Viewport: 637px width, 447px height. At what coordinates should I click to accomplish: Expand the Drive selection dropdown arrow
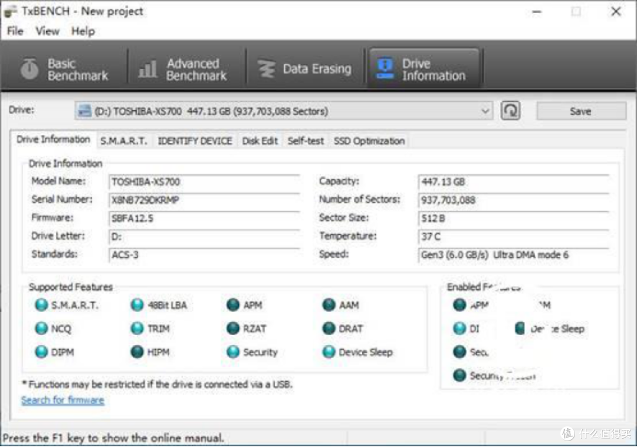click(485, 111)
